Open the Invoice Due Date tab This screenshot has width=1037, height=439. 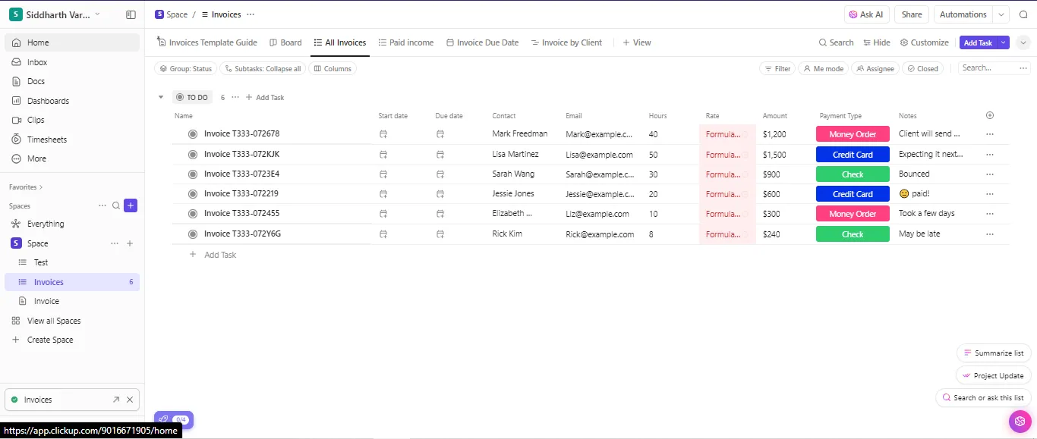click(x=482, y=42)
